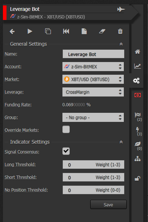Click the back arrow icon
This screenshot has height=222, width=148.
pos(12,31)
